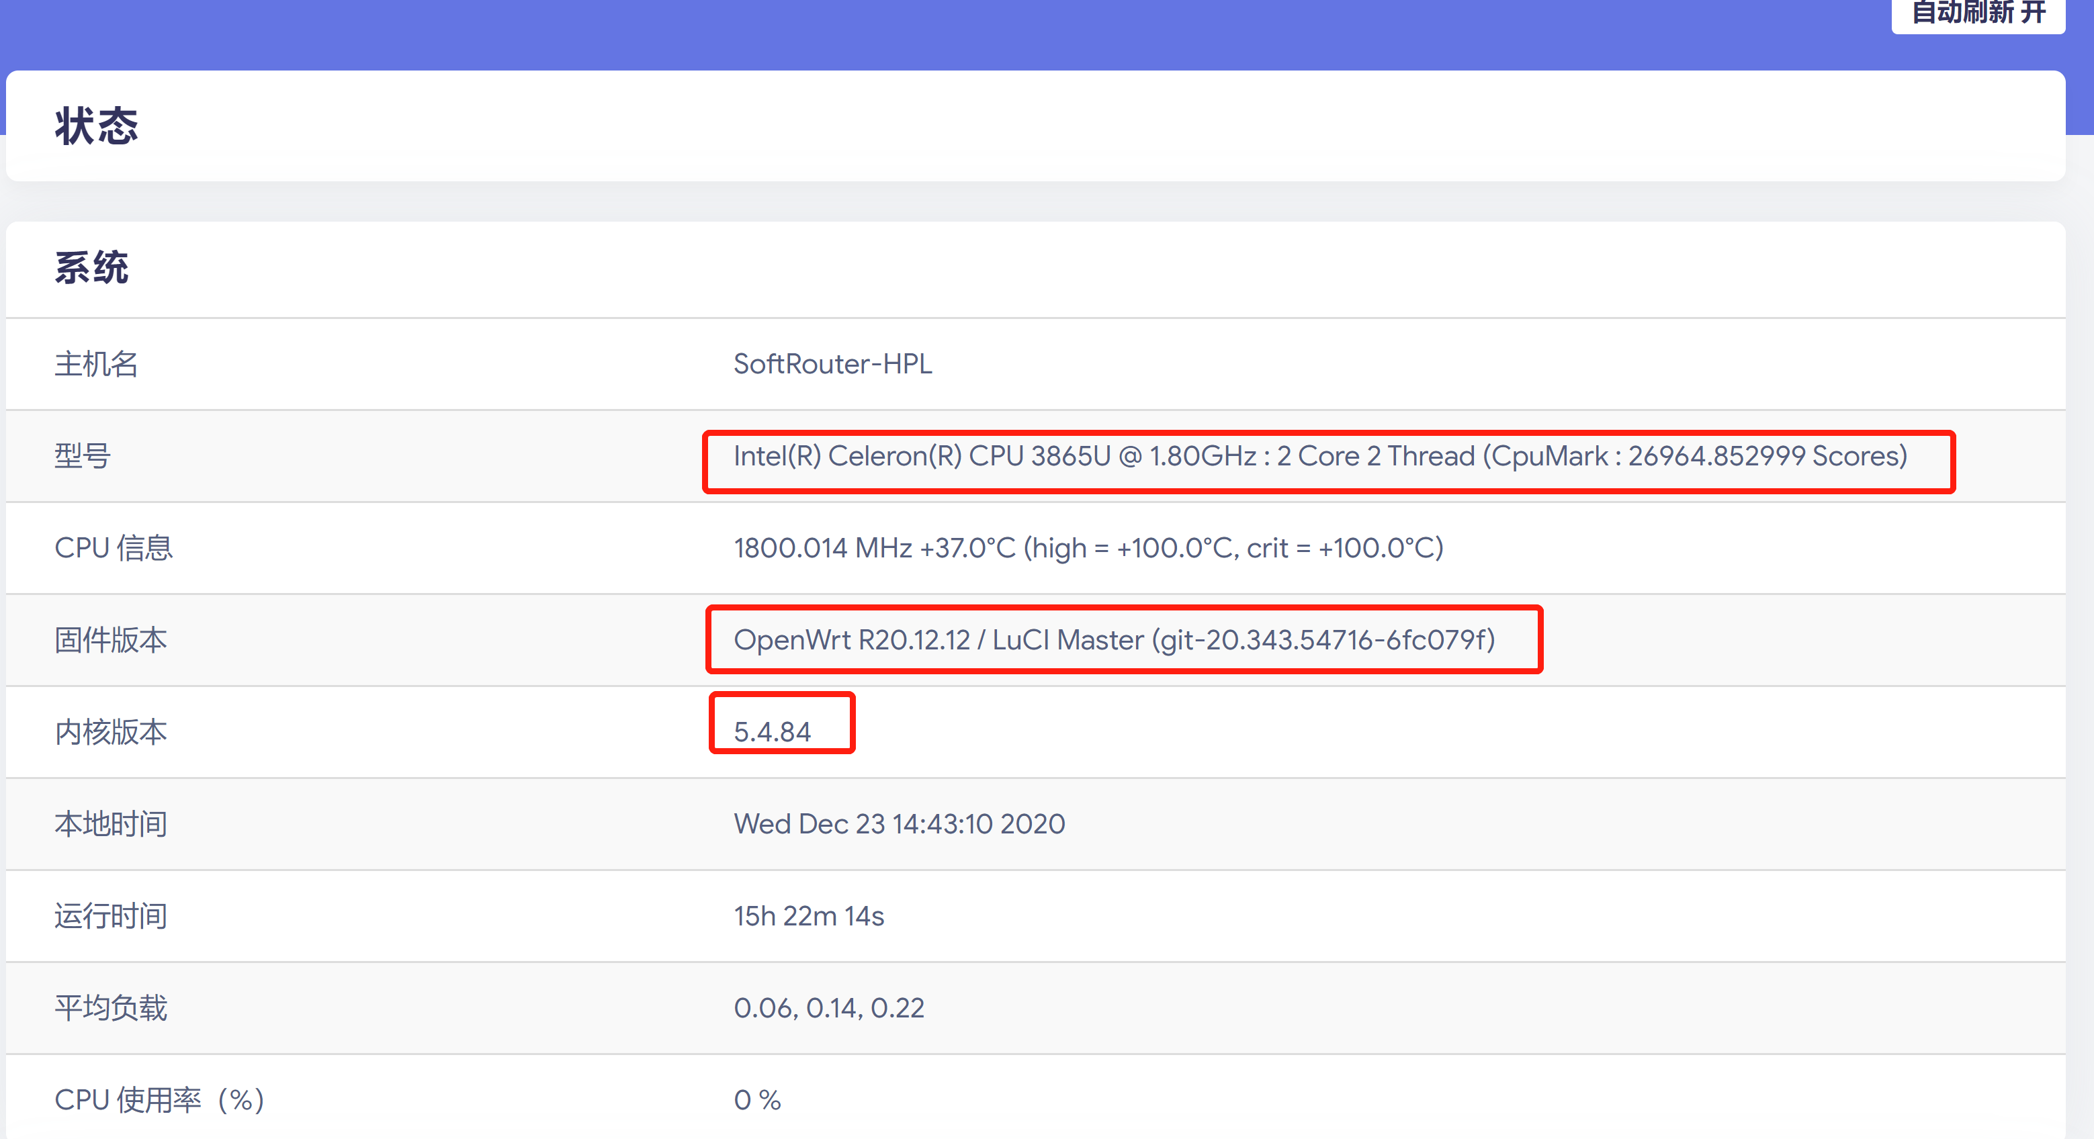
Task: Click the local time Wed Dec 23 value
Action: pos(898,824)
